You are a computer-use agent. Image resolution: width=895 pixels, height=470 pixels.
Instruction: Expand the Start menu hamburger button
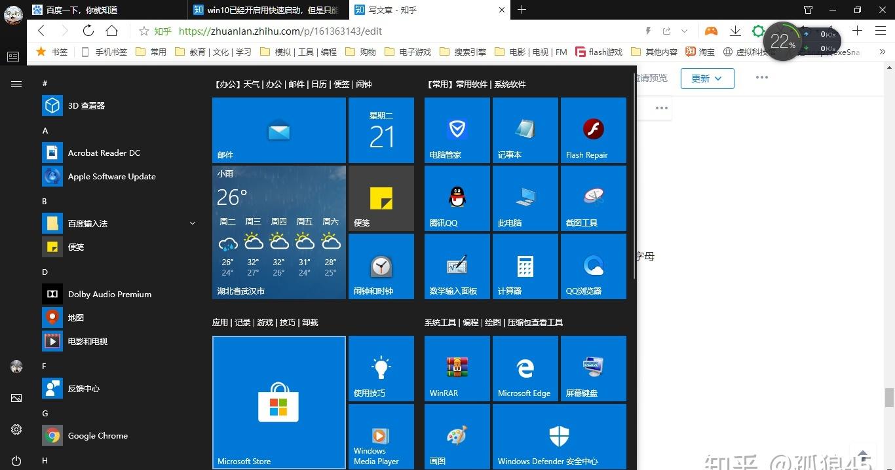point(16,84)
